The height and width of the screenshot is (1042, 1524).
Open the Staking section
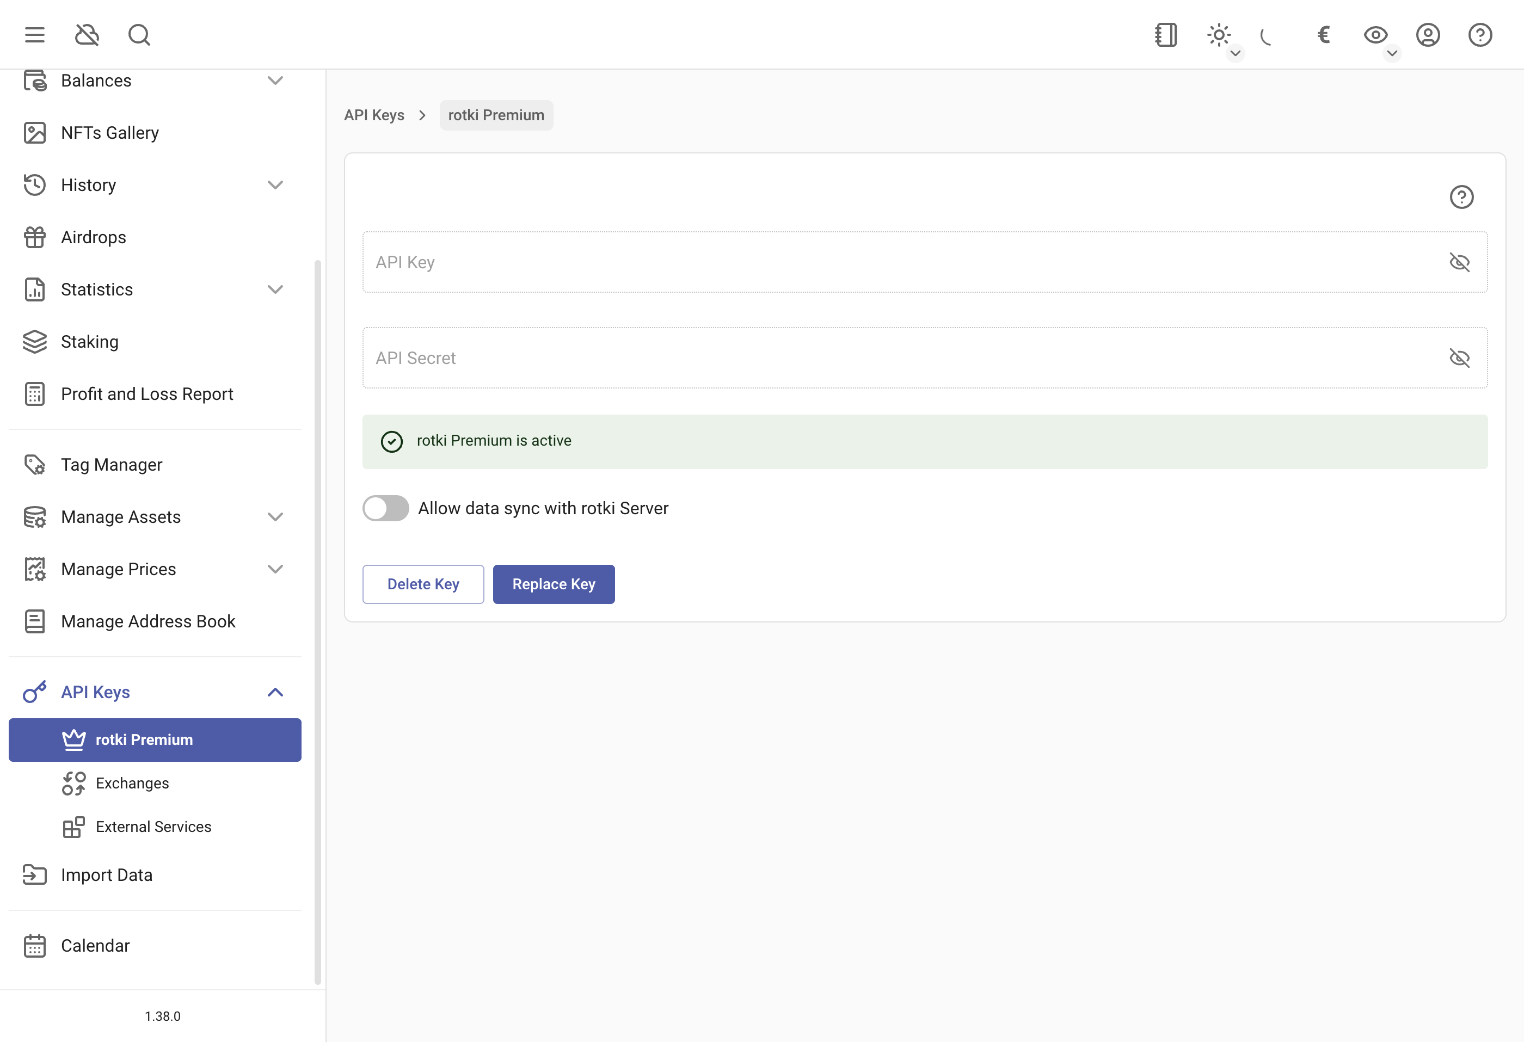tap(155, 342)
